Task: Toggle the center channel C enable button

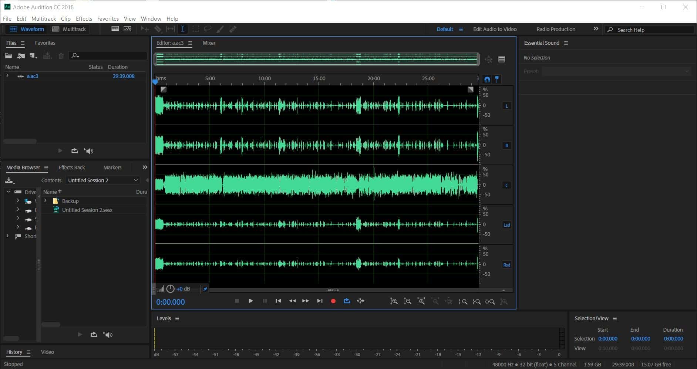Action: coord(506,185)
